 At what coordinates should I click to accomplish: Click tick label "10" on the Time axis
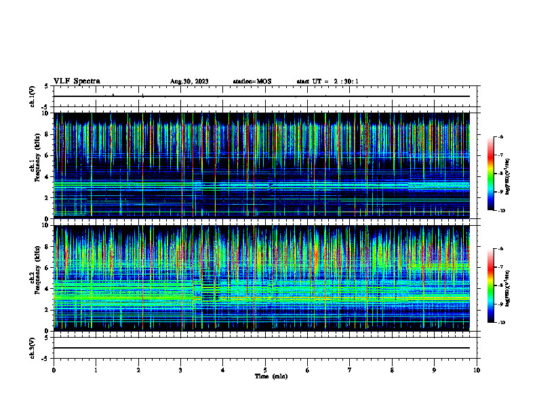[477, 370]
